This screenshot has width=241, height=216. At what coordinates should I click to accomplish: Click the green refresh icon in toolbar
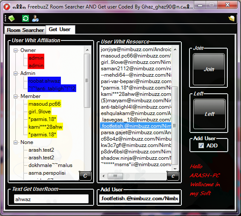click(26, 19)
